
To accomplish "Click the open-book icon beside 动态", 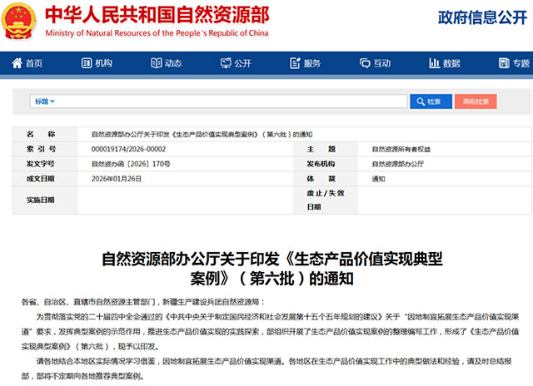I will [156, 63].
